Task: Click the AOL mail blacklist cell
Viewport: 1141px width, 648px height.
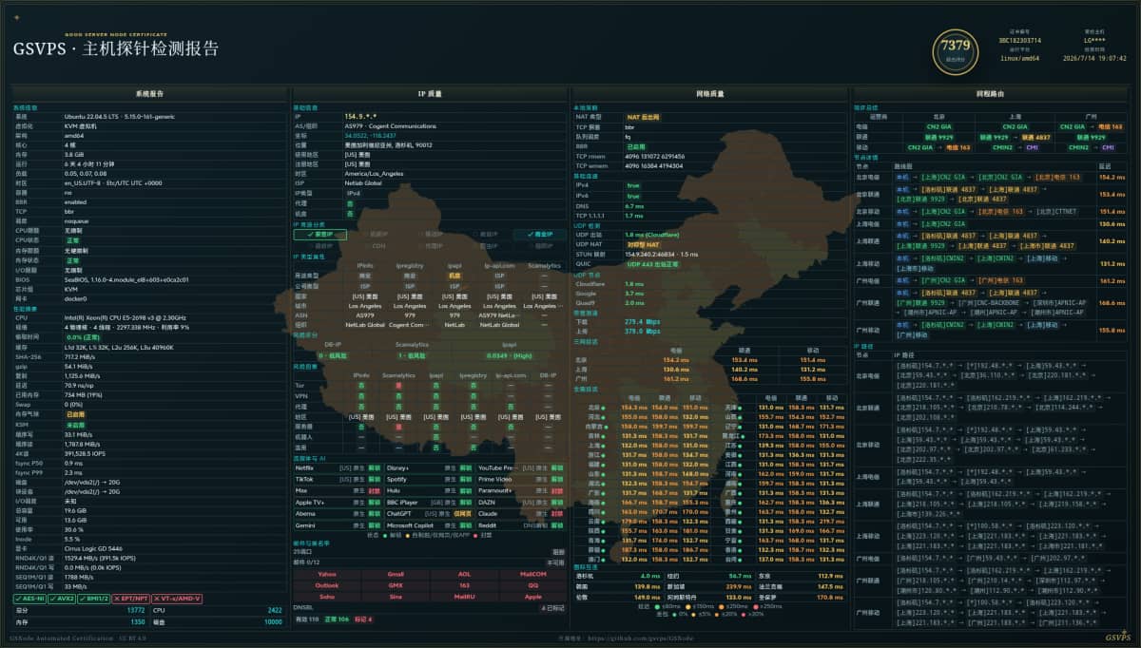Action: coord(464,574)
